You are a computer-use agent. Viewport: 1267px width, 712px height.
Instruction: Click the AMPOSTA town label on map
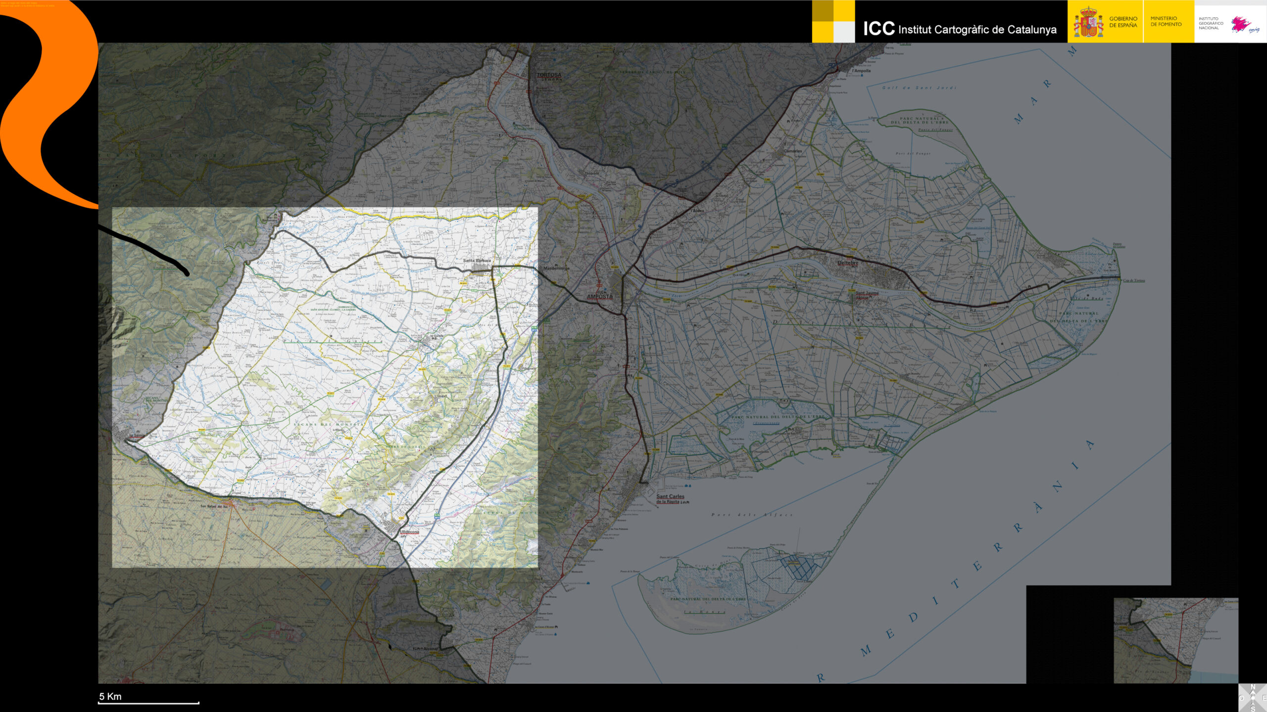[x=599, y=297]
